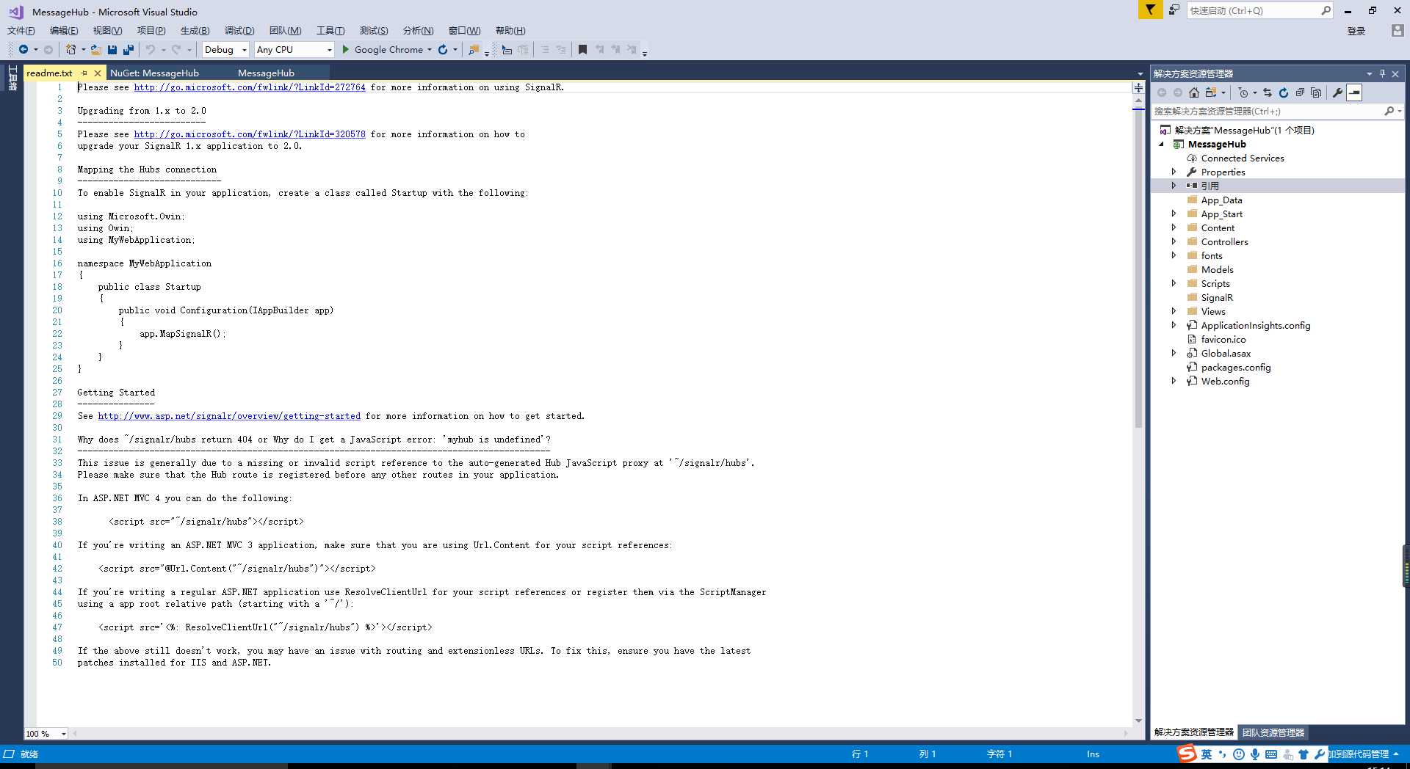Save readme.txt with the Save icon
Screen dimensions: 1410x769
click(x=112, y=49)
